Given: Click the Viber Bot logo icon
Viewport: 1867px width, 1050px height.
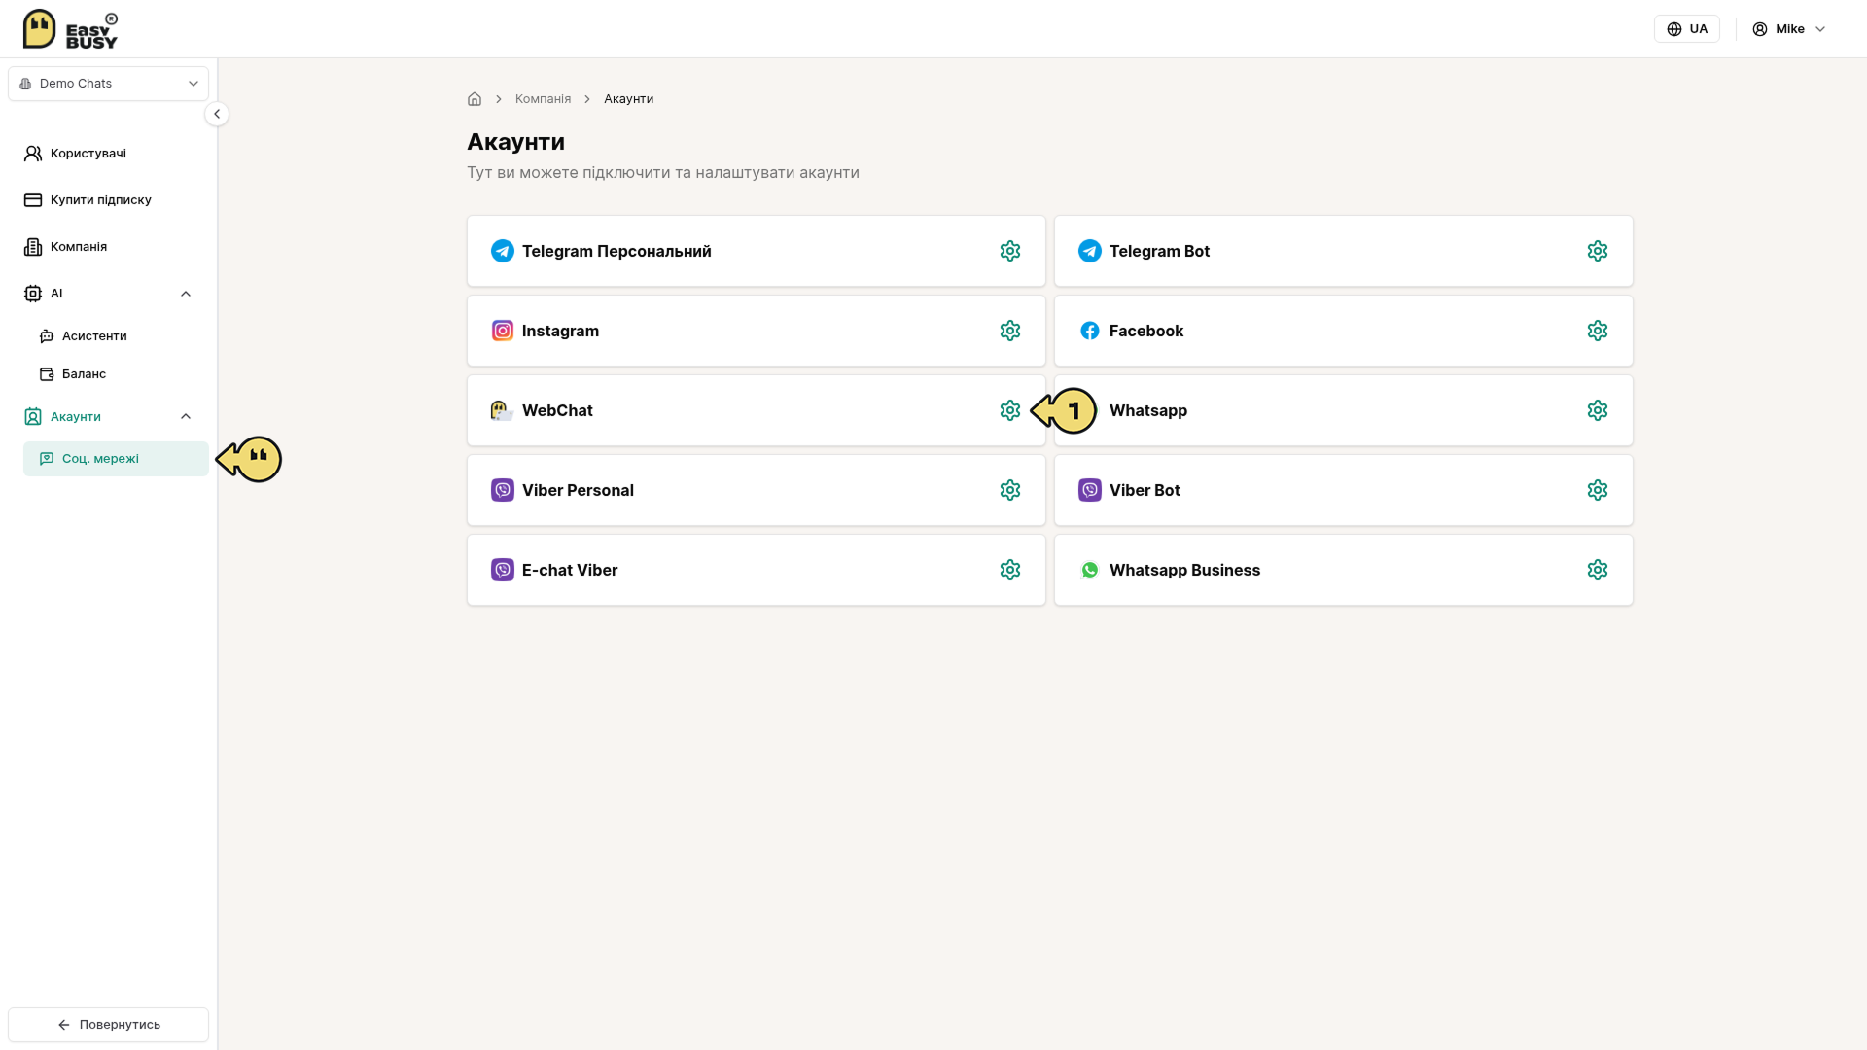Looking at the screenshot, I should tap(1090, 490).
